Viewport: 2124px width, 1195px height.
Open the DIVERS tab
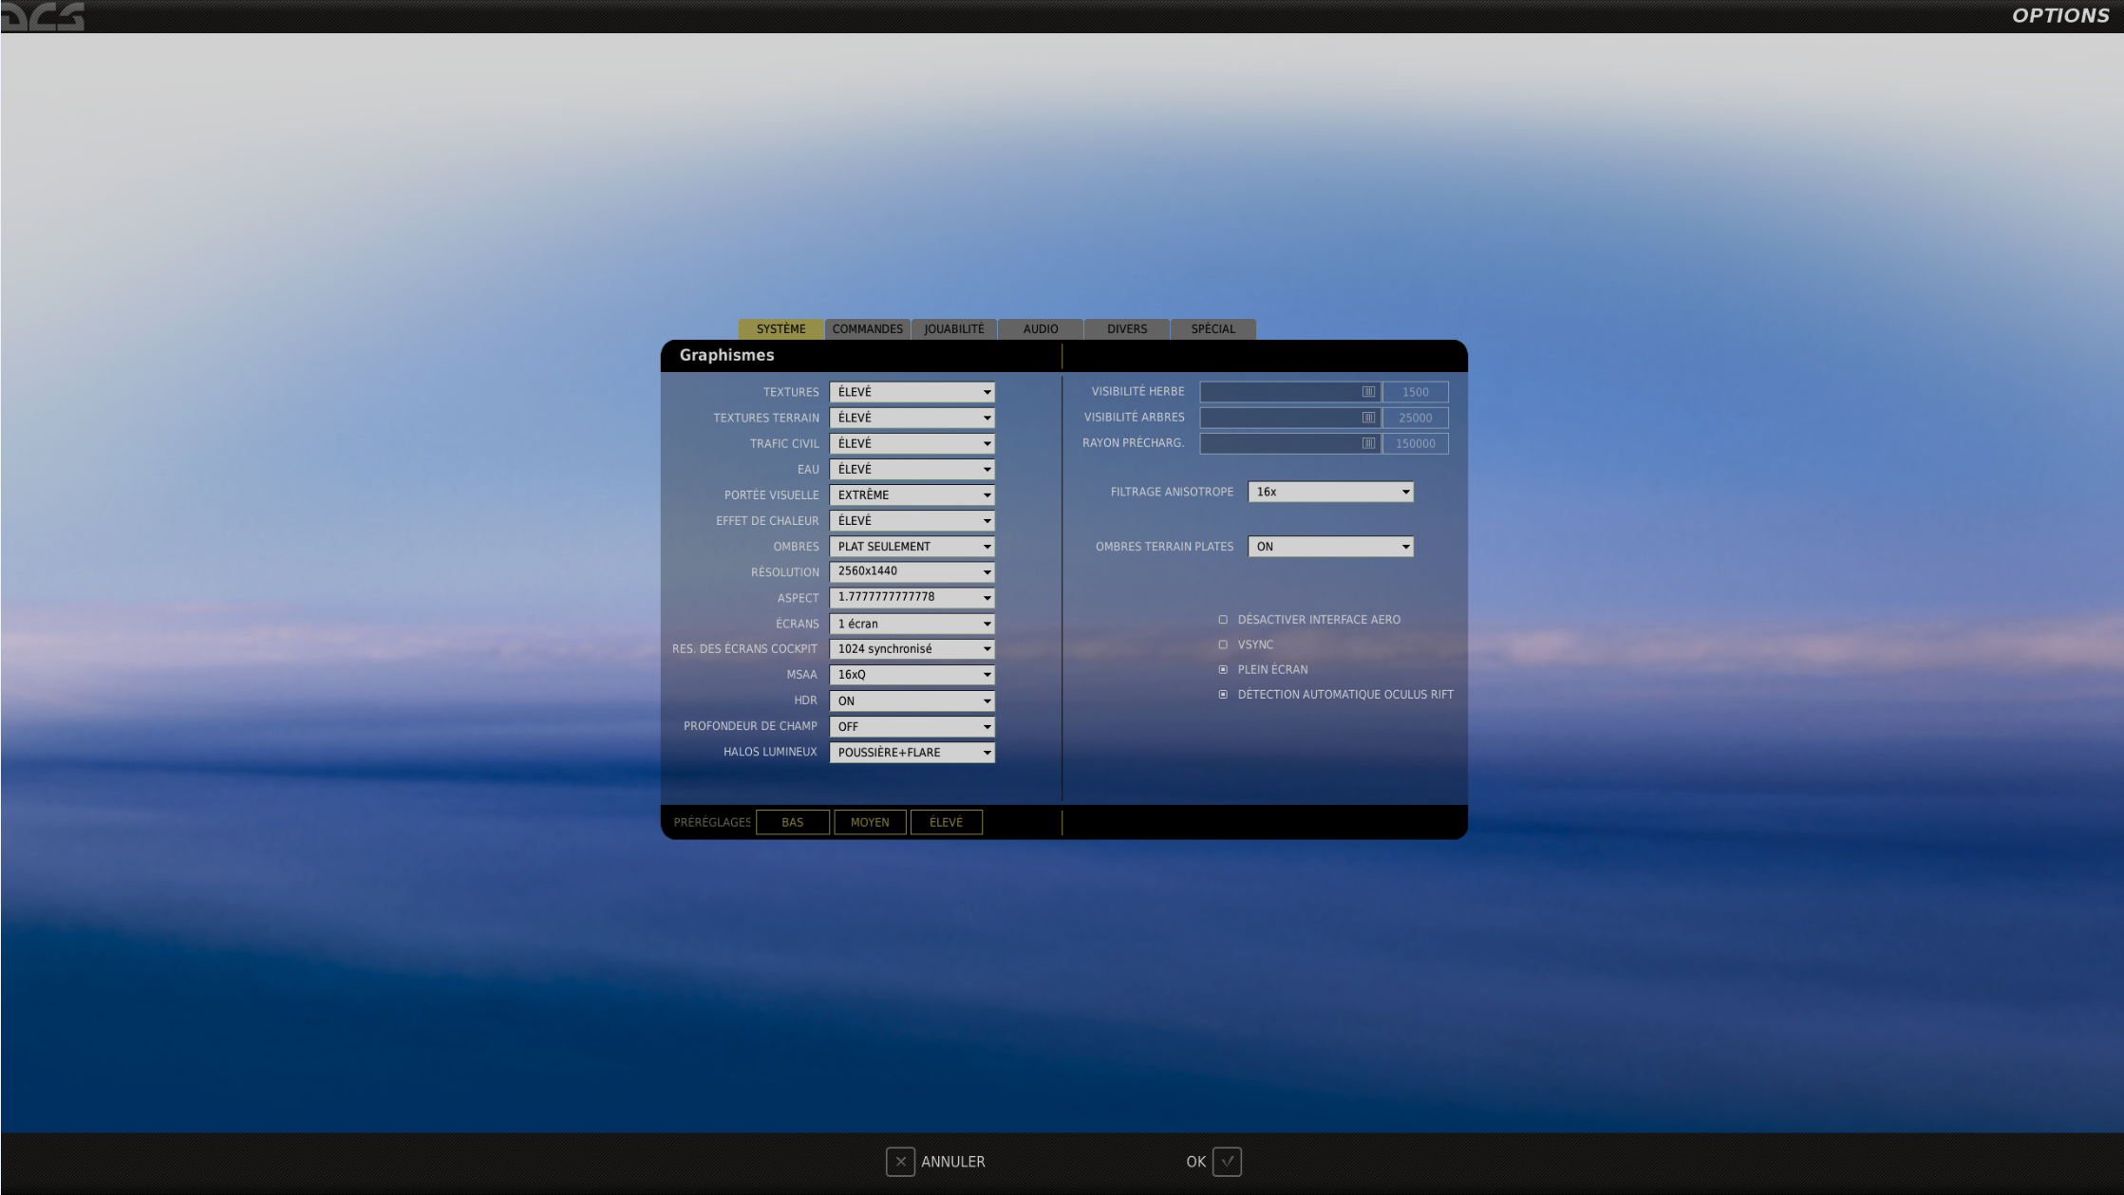tap(1126, 328)
